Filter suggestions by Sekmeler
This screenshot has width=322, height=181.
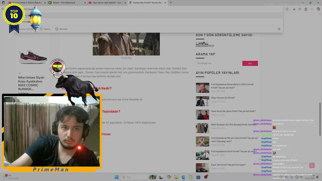tap(61, 29)
